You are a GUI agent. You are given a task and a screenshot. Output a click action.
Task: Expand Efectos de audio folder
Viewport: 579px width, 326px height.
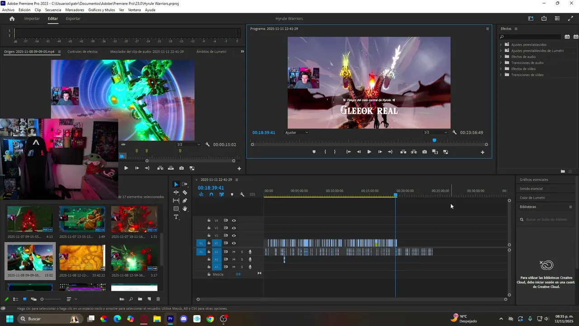501,57
